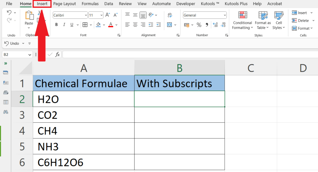Align text left in the cell
Viewport: 318px width, 172px height.
coord(127,25)
